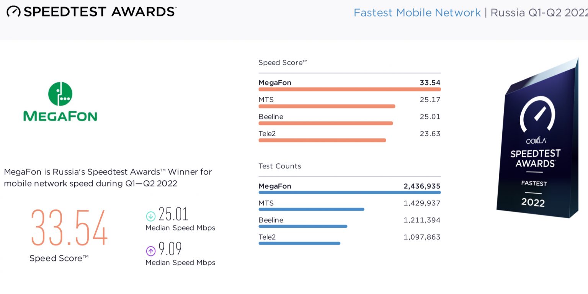Image resolution: width=588 pixels, height=294 pixels.
Task: Click the MegaFon blue test count bar
Action: tap(350, 193)
